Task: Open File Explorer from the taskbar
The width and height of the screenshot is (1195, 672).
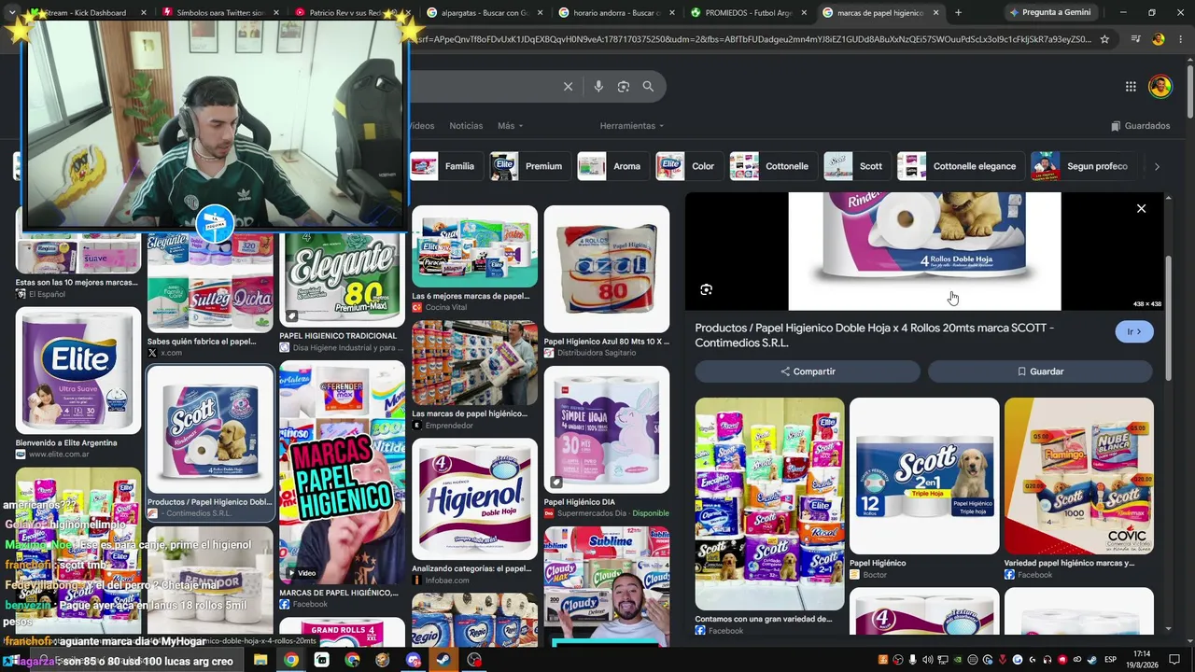Action: [x=260, y=660]
